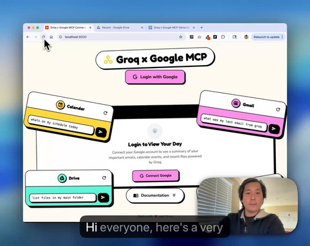Click the teal Drive icon
Screen dimensions: 310x246
point(62,178)
